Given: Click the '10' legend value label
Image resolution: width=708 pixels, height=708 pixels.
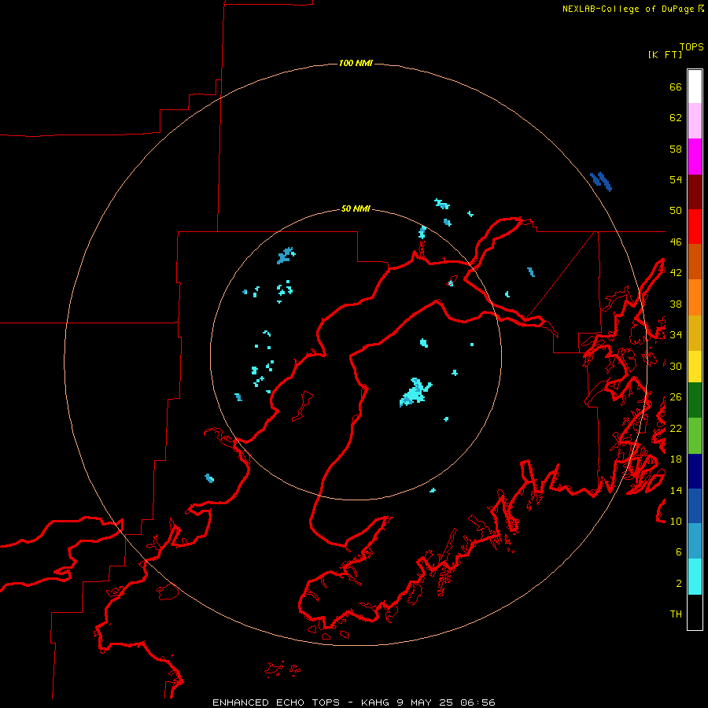Looking at the screenshot, I should (x=676, y=521).
